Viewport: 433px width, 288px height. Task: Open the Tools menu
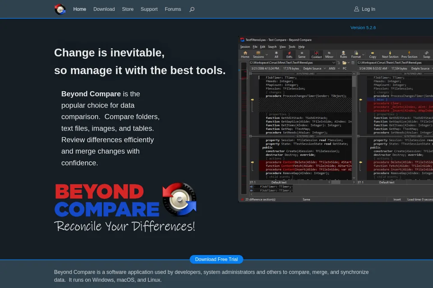(292, 47)
